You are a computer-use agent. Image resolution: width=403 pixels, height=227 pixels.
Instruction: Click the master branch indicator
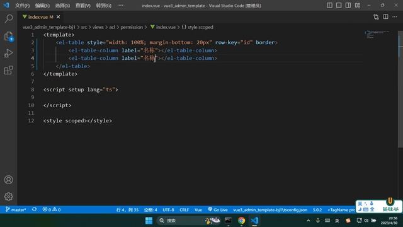[x=16, y=210]
